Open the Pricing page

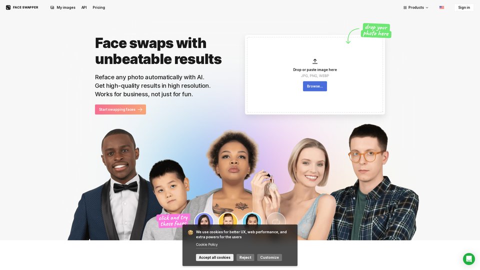click(98, 7)
